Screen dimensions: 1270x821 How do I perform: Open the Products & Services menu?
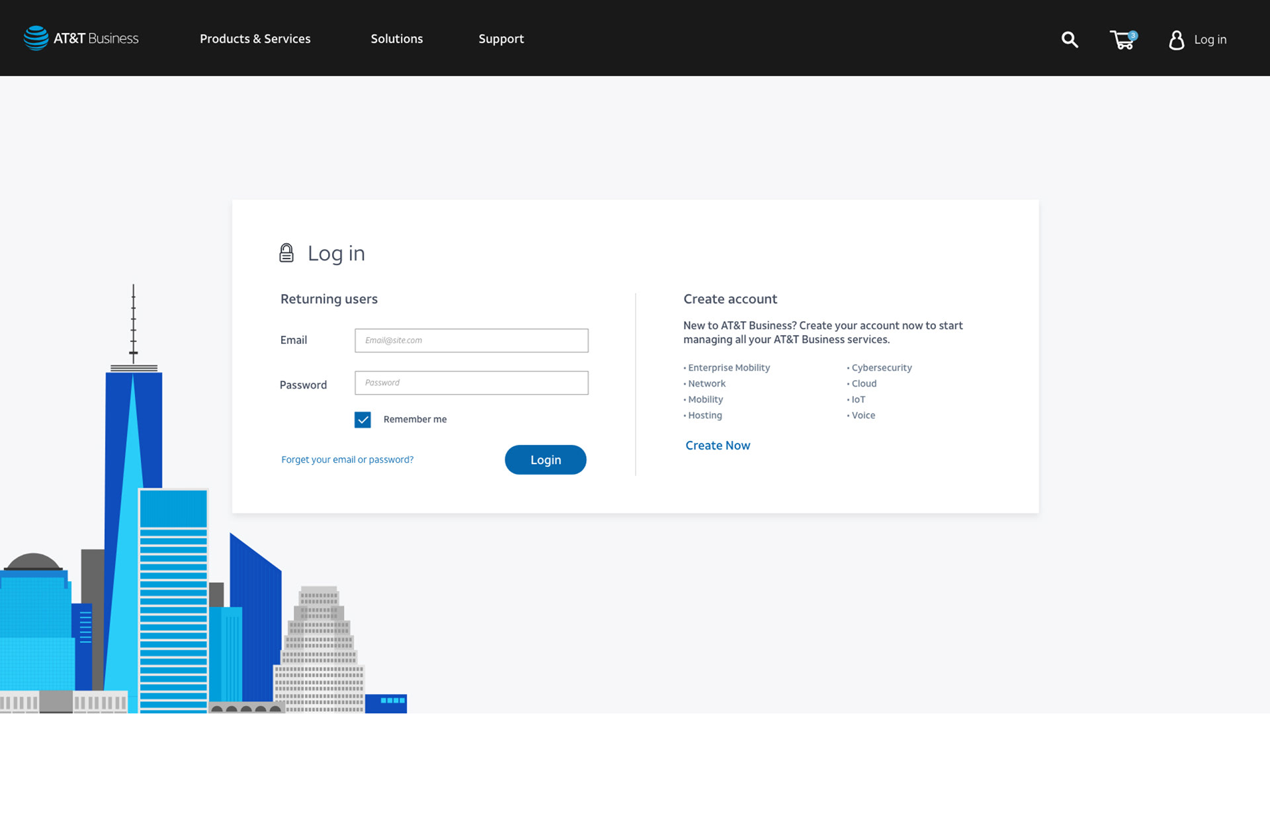(x=255, y=39)
